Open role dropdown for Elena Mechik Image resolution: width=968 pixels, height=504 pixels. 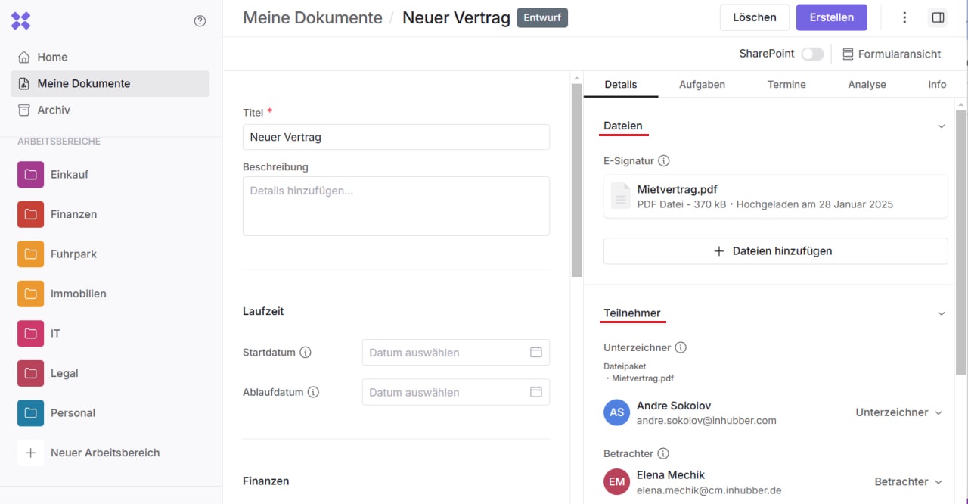click(x=907, y=481)
